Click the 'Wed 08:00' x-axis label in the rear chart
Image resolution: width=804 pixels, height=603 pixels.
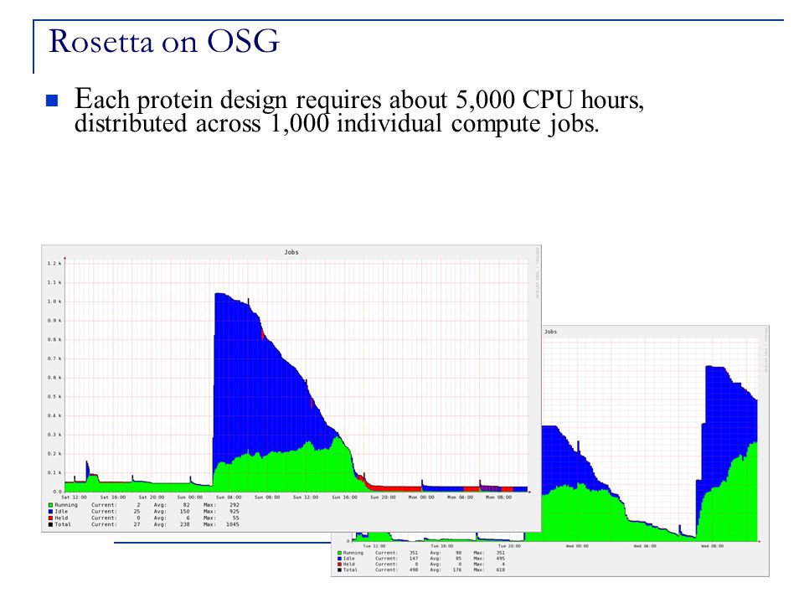712,546
